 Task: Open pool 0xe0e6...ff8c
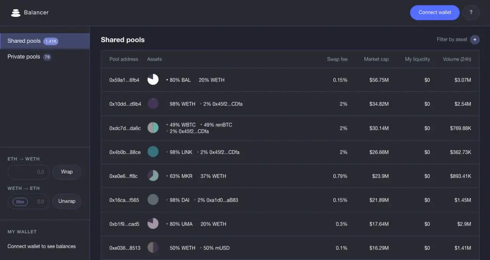(x=124, y=176)
